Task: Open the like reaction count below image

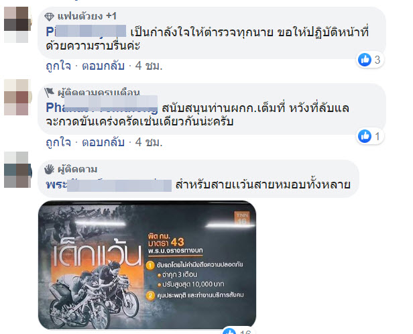Action: pyautogui.click(x=237, y=331)
